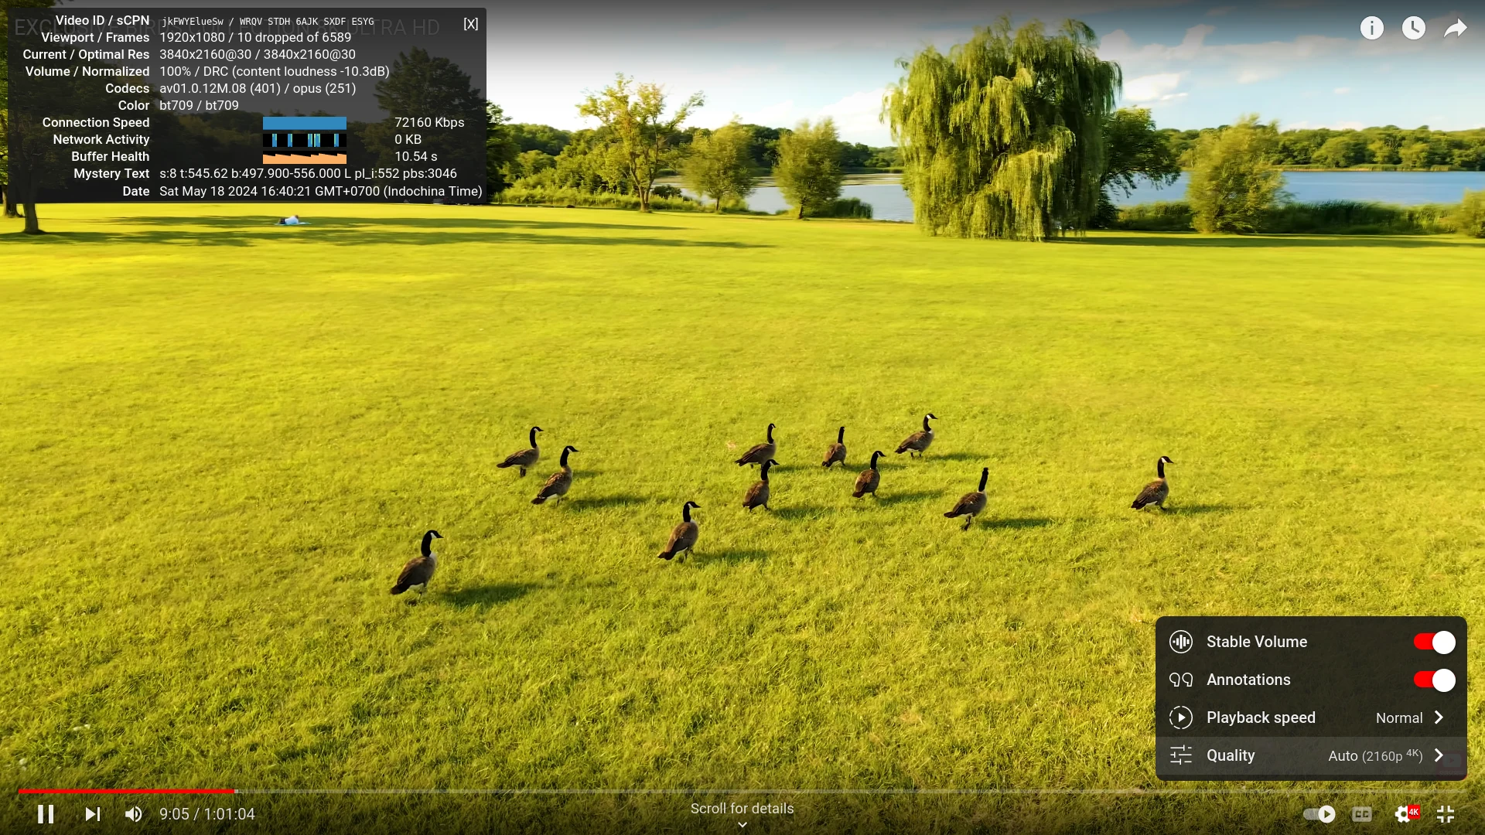The width and height of the screenshot is (1485, 835).
Task: Pause the video playback
Action: tap(46, 814)
